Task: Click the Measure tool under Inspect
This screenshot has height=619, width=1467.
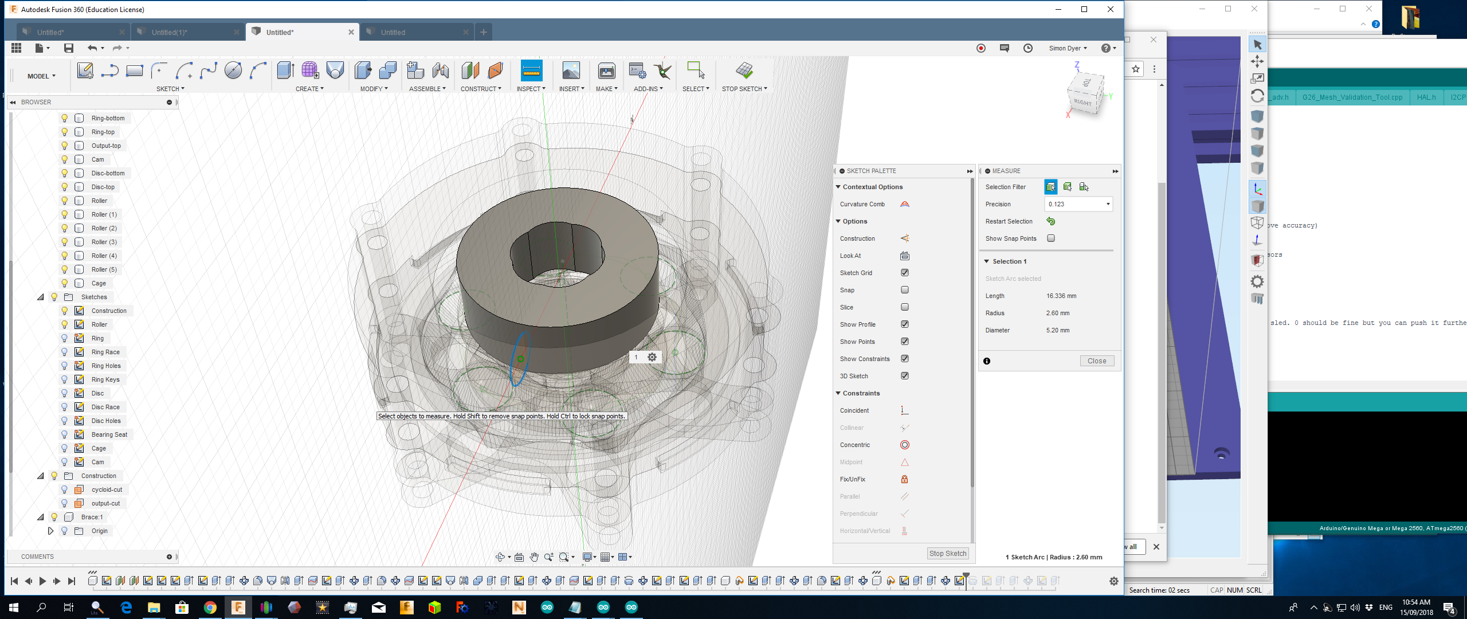Action: (531, 70)
